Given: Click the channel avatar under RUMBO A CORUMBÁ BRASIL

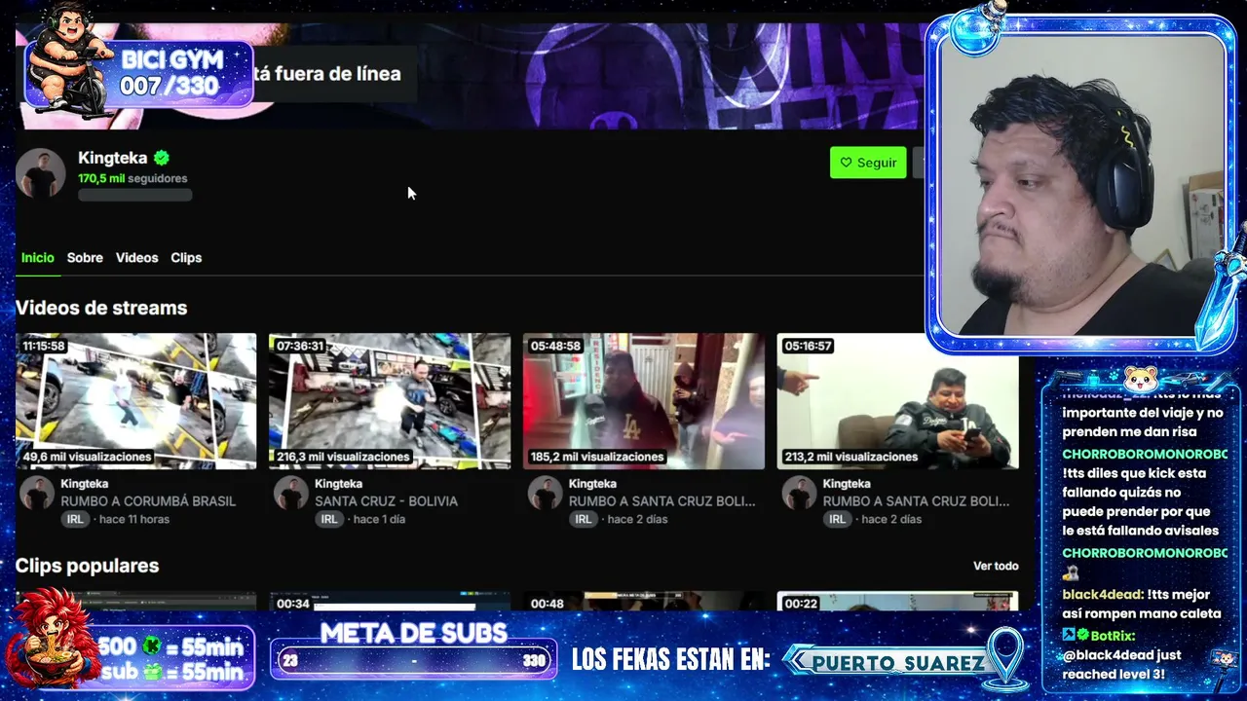Looking at the screenshot, I should (37, 493).
